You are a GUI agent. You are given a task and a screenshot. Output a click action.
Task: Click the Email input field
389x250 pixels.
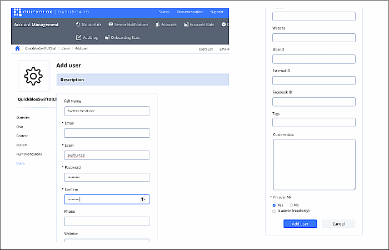pyautogui.click(x=107, y=133)
